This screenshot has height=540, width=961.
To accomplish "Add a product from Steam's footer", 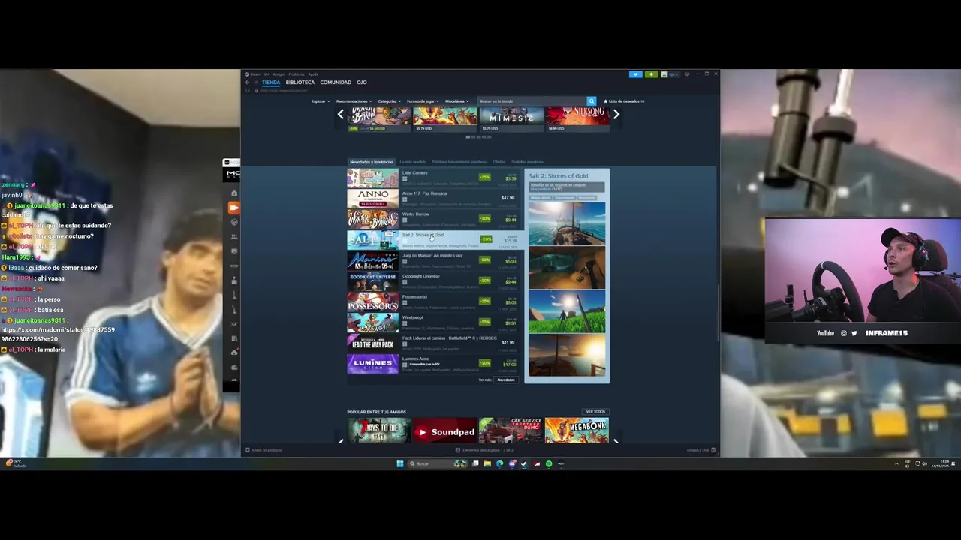I will pos(264,450).
